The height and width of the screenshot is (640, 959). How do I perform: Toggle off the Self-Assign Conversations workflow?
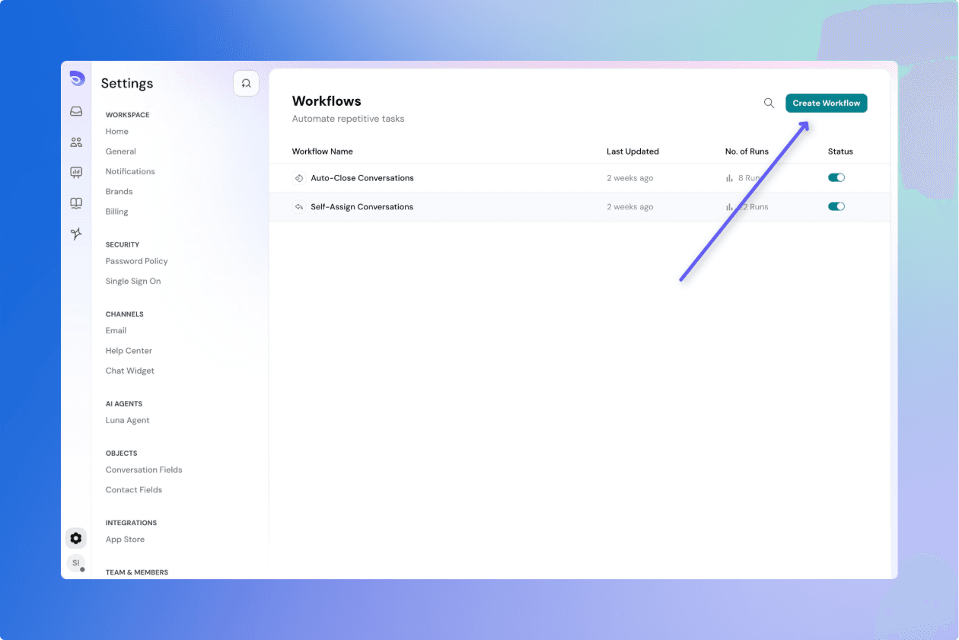836,205
